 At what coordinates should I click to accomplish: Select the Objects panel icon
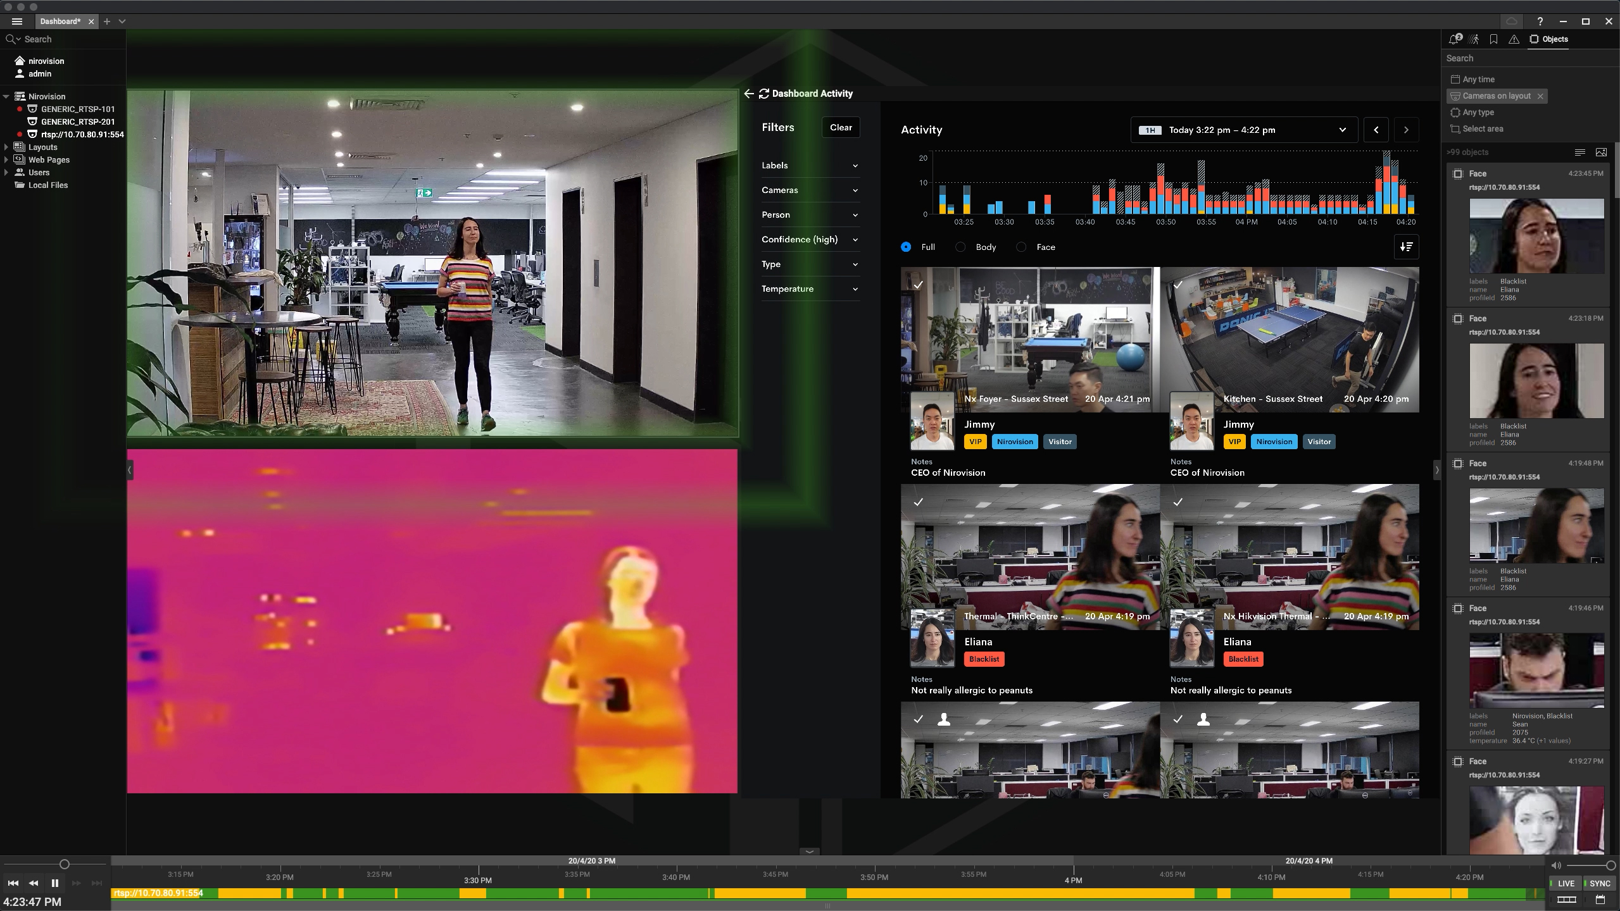coord(1534,39)
